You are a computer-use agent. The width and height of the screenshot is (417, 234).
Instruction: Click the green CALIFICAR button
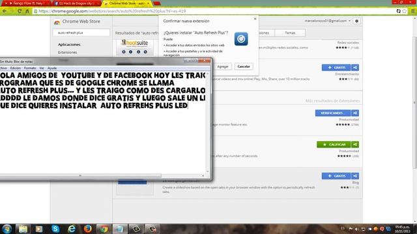coord(334,144)
